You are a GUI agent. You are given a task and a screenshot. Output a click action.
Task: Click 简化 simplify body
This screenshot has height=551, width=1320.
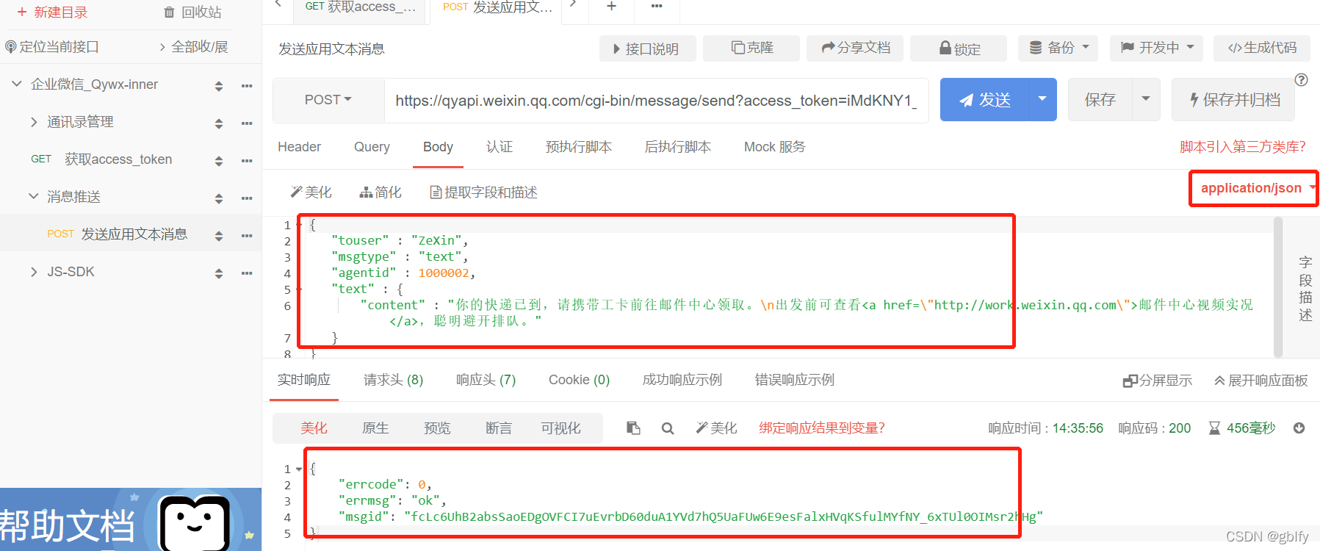pyautogui.click(x=381, y=192)
